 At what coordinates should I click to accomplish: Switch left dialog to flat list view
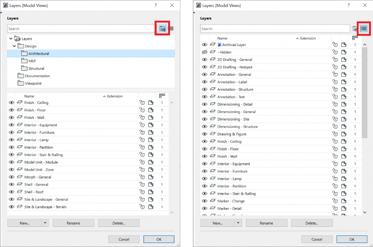[x=171, y=29]
